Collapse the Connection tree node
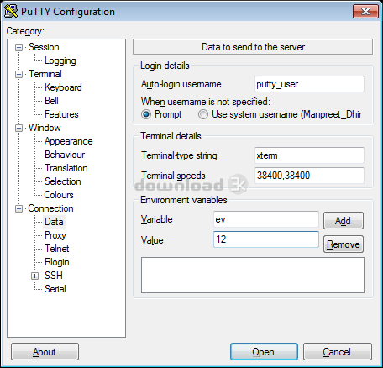 click(x=18, y=208)
